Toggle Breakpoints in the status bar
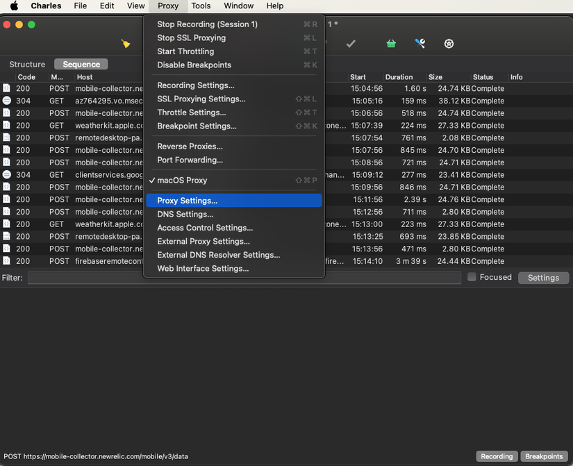The image size is (573, 466). coord(543,456)
